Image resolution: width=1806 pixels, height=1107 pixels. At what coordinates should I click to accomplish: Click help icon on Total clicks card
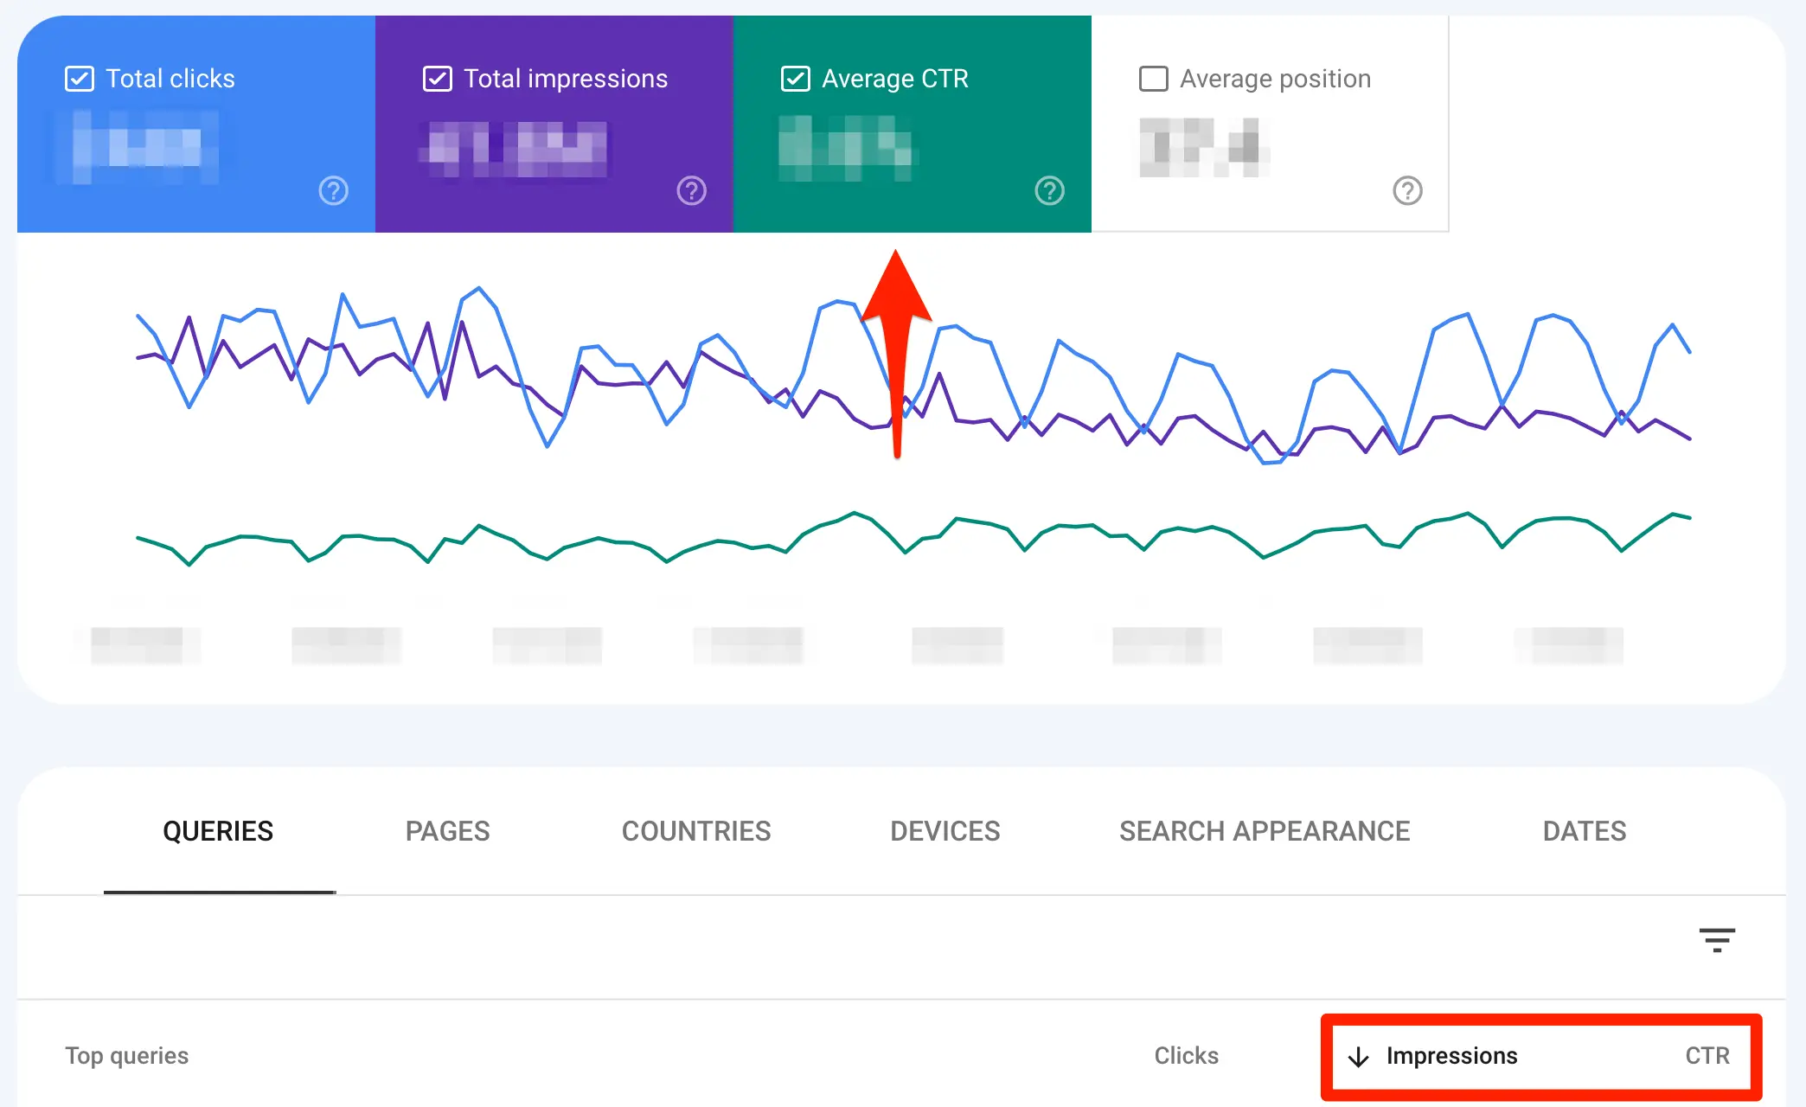coord(333,190)
